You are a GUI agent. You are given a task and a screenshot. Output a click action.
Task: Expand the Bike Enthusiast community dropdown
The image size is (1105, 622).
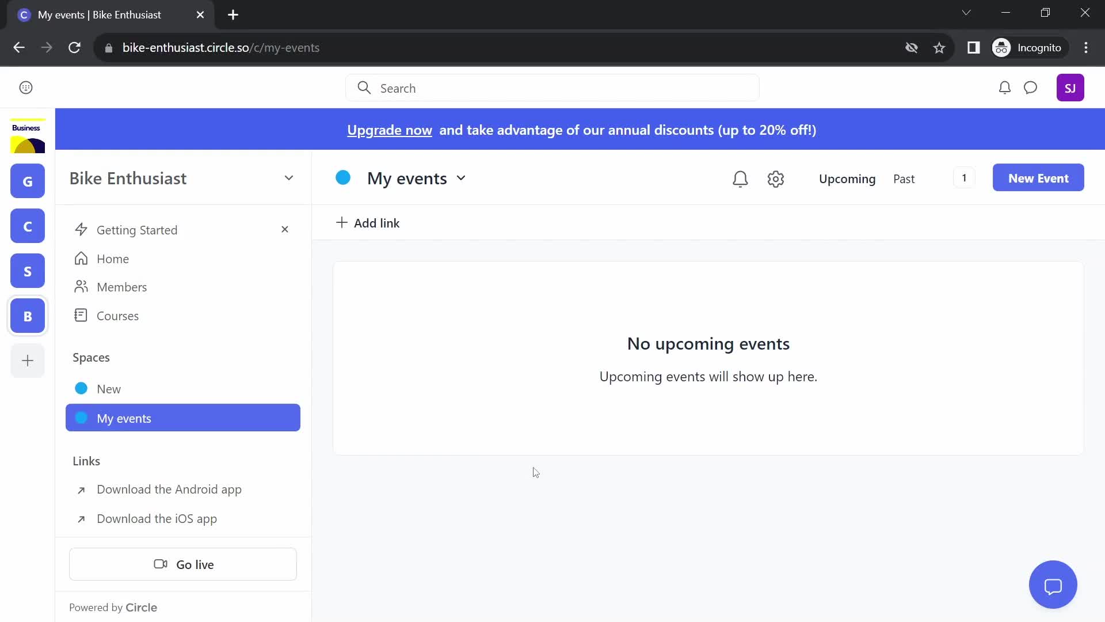tap(289, 177)
